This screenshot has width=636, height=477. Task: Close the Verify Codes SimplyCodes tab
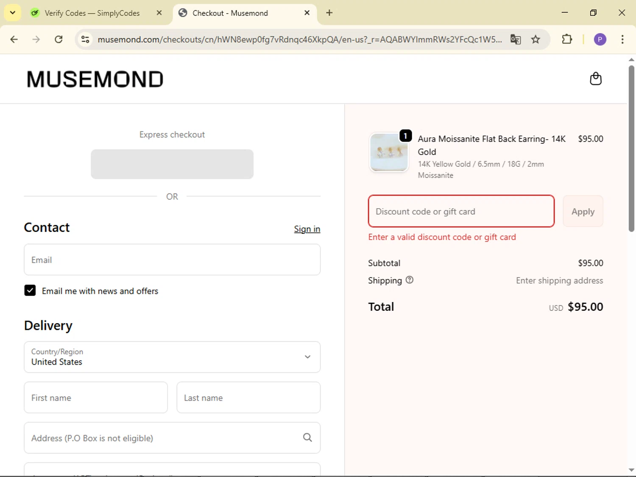click(159, 13)
